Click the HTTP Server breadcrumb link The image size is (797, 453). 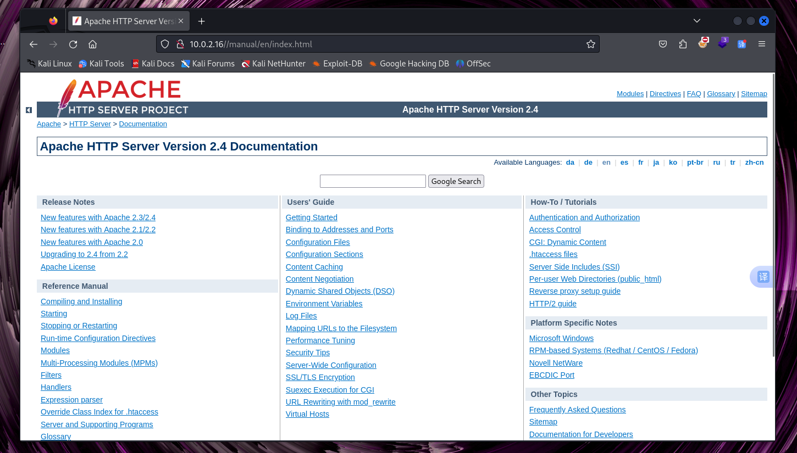click(90, 124)
